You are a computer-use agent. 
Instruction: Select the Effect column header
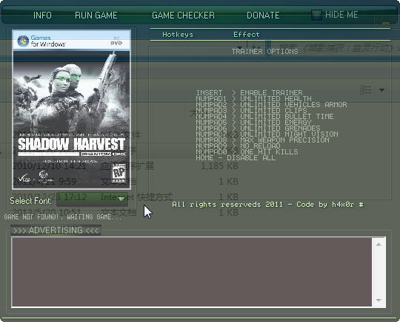(x=247, y=34)
